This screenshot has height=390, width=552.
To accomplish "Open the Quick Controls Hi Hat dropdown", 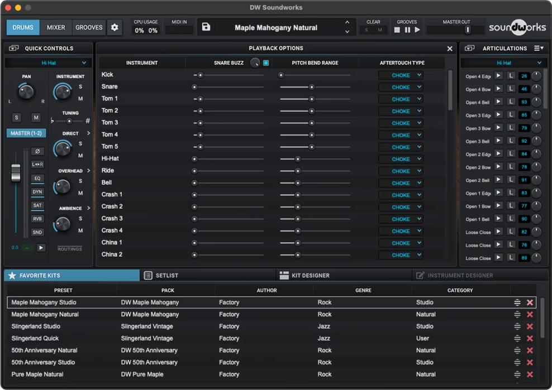I will (x=49, y=63).
